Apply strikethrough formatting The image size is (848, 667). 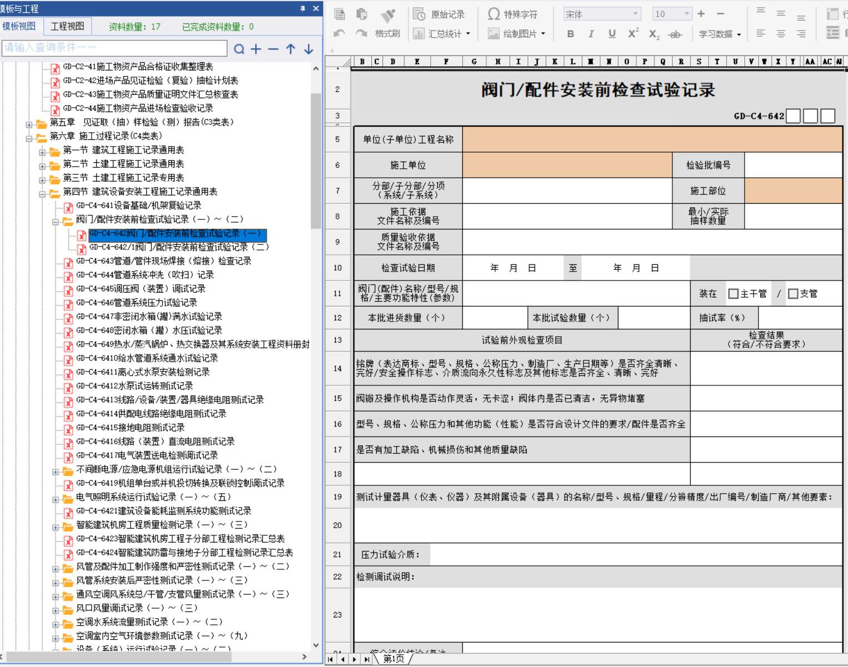point(675,34)
